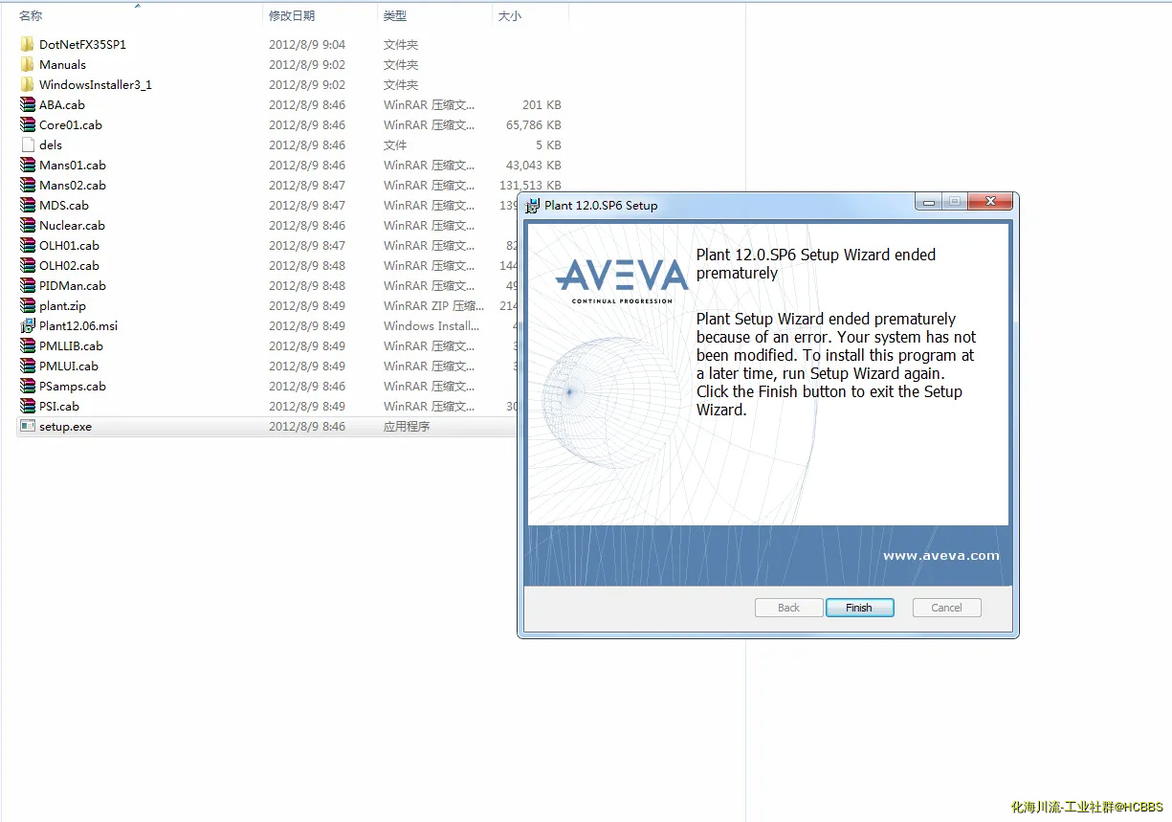Click the Manuals folder icon
Image resolution: width=1172 pixels, height=822 pixels.
(27, 64)
